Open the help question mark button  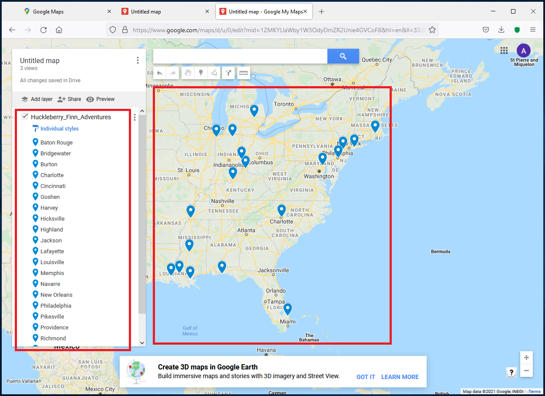[511, 372]
